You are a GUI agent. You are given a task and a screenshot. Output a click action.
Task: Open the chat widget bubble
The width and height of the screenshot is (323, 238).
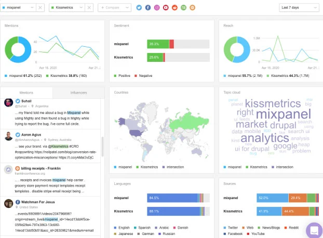314,230
